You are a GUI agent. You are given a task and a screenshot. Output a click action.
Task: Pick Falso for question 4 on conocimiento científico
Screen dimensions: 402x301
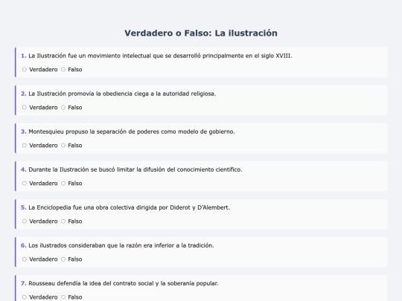pyautogui.click(x=63, y=184)
